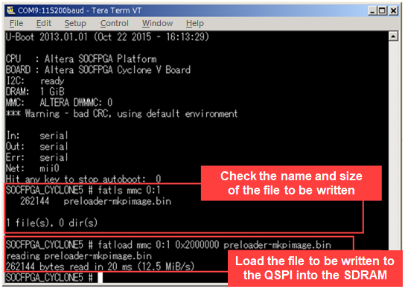This screenshot has width=405, height=289.
Task: Click the 'CPU : Altera SOCFPGA Platform' line
Action: [x=81, y=59]
